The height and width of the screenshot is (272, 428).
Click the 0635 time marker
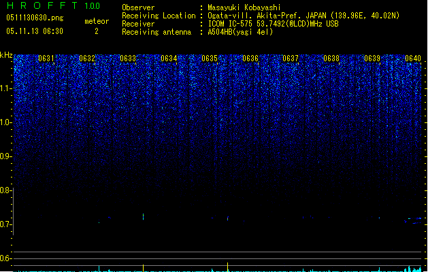[x=210, y=58]
